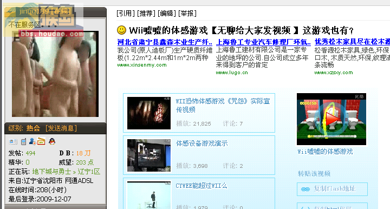Click username jinqq139 in the header

tap(34, 11)
